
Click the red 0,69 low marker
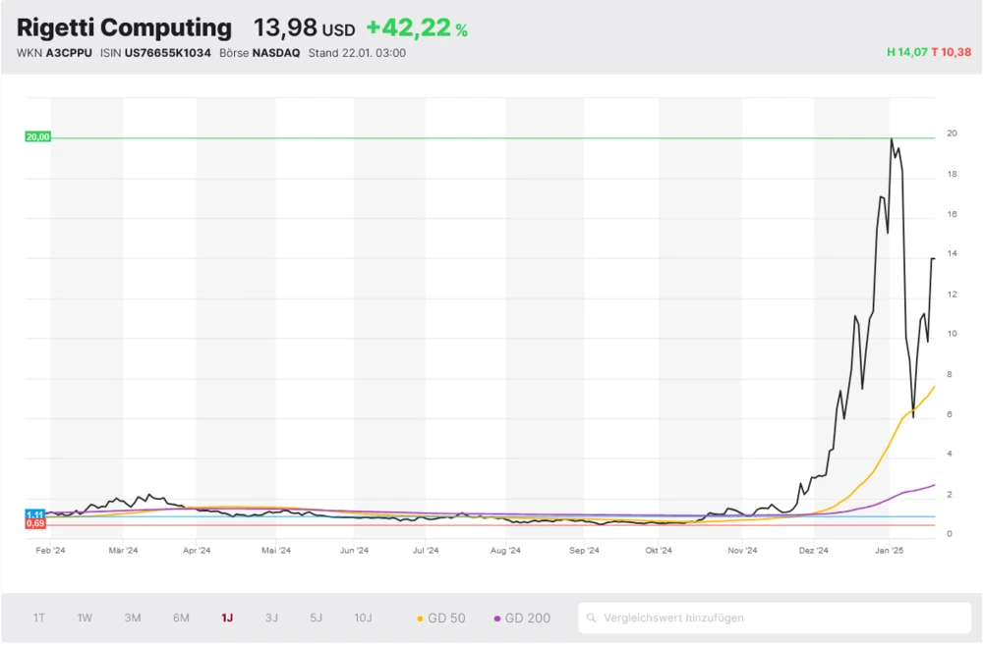35,524
